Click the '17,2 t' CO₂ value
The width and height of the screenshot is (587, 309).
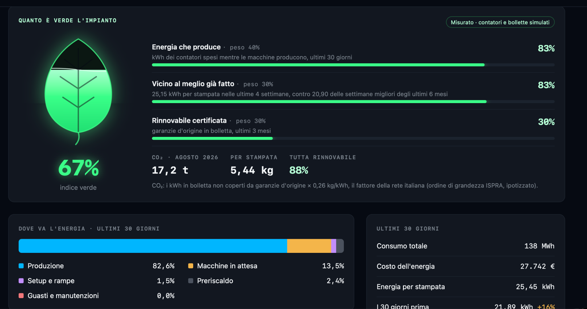coord(170,170)
